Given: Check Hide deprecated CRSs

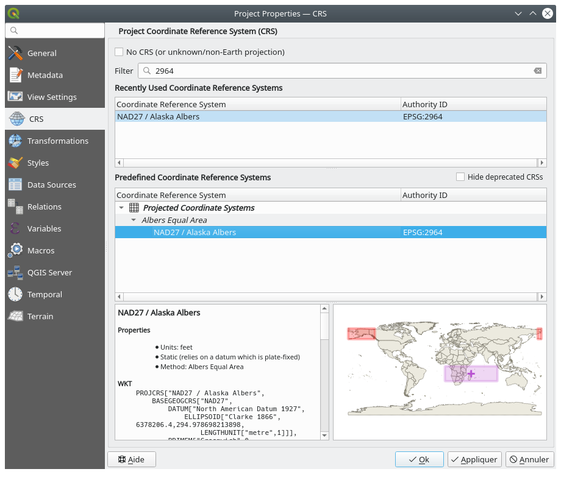Looking at the screenshot, I should point(460,177).
